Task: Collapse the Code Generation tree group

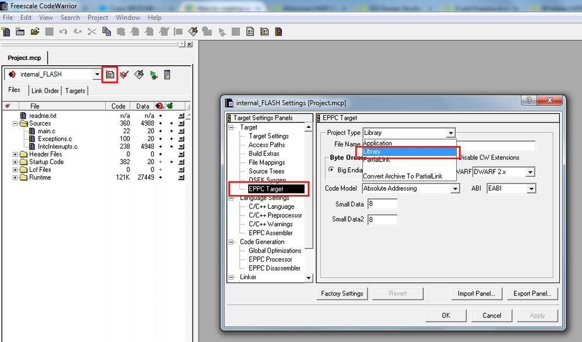Action: pos(231,242)
